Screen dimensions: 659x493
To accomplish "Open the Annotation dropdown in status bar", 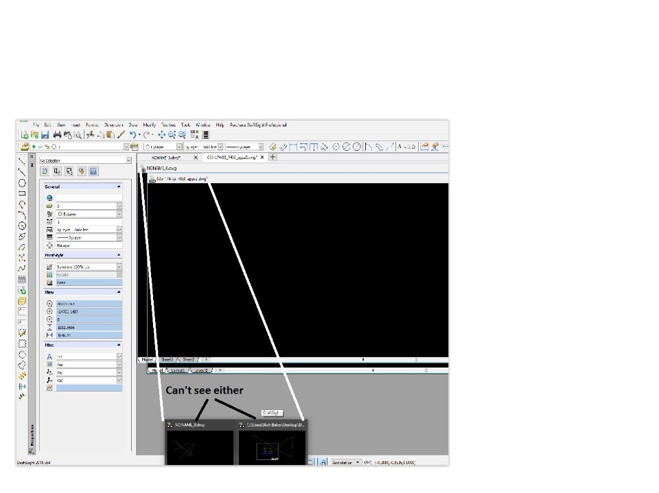I will click(x=346, y=462).
